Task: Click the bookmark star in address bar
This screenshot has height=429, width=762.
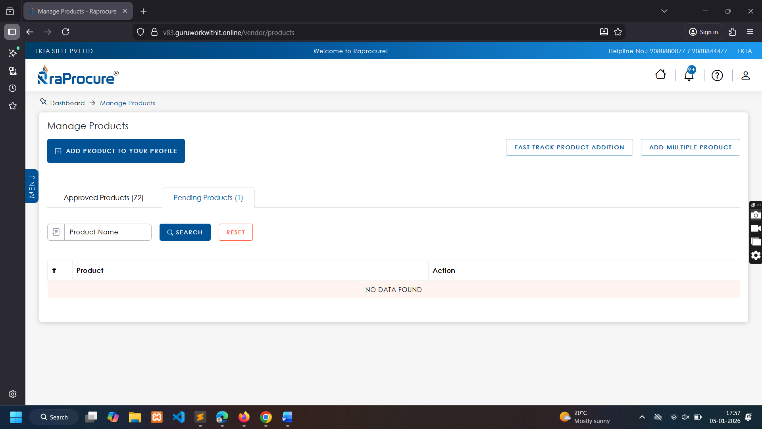Action: click(618, 32)
